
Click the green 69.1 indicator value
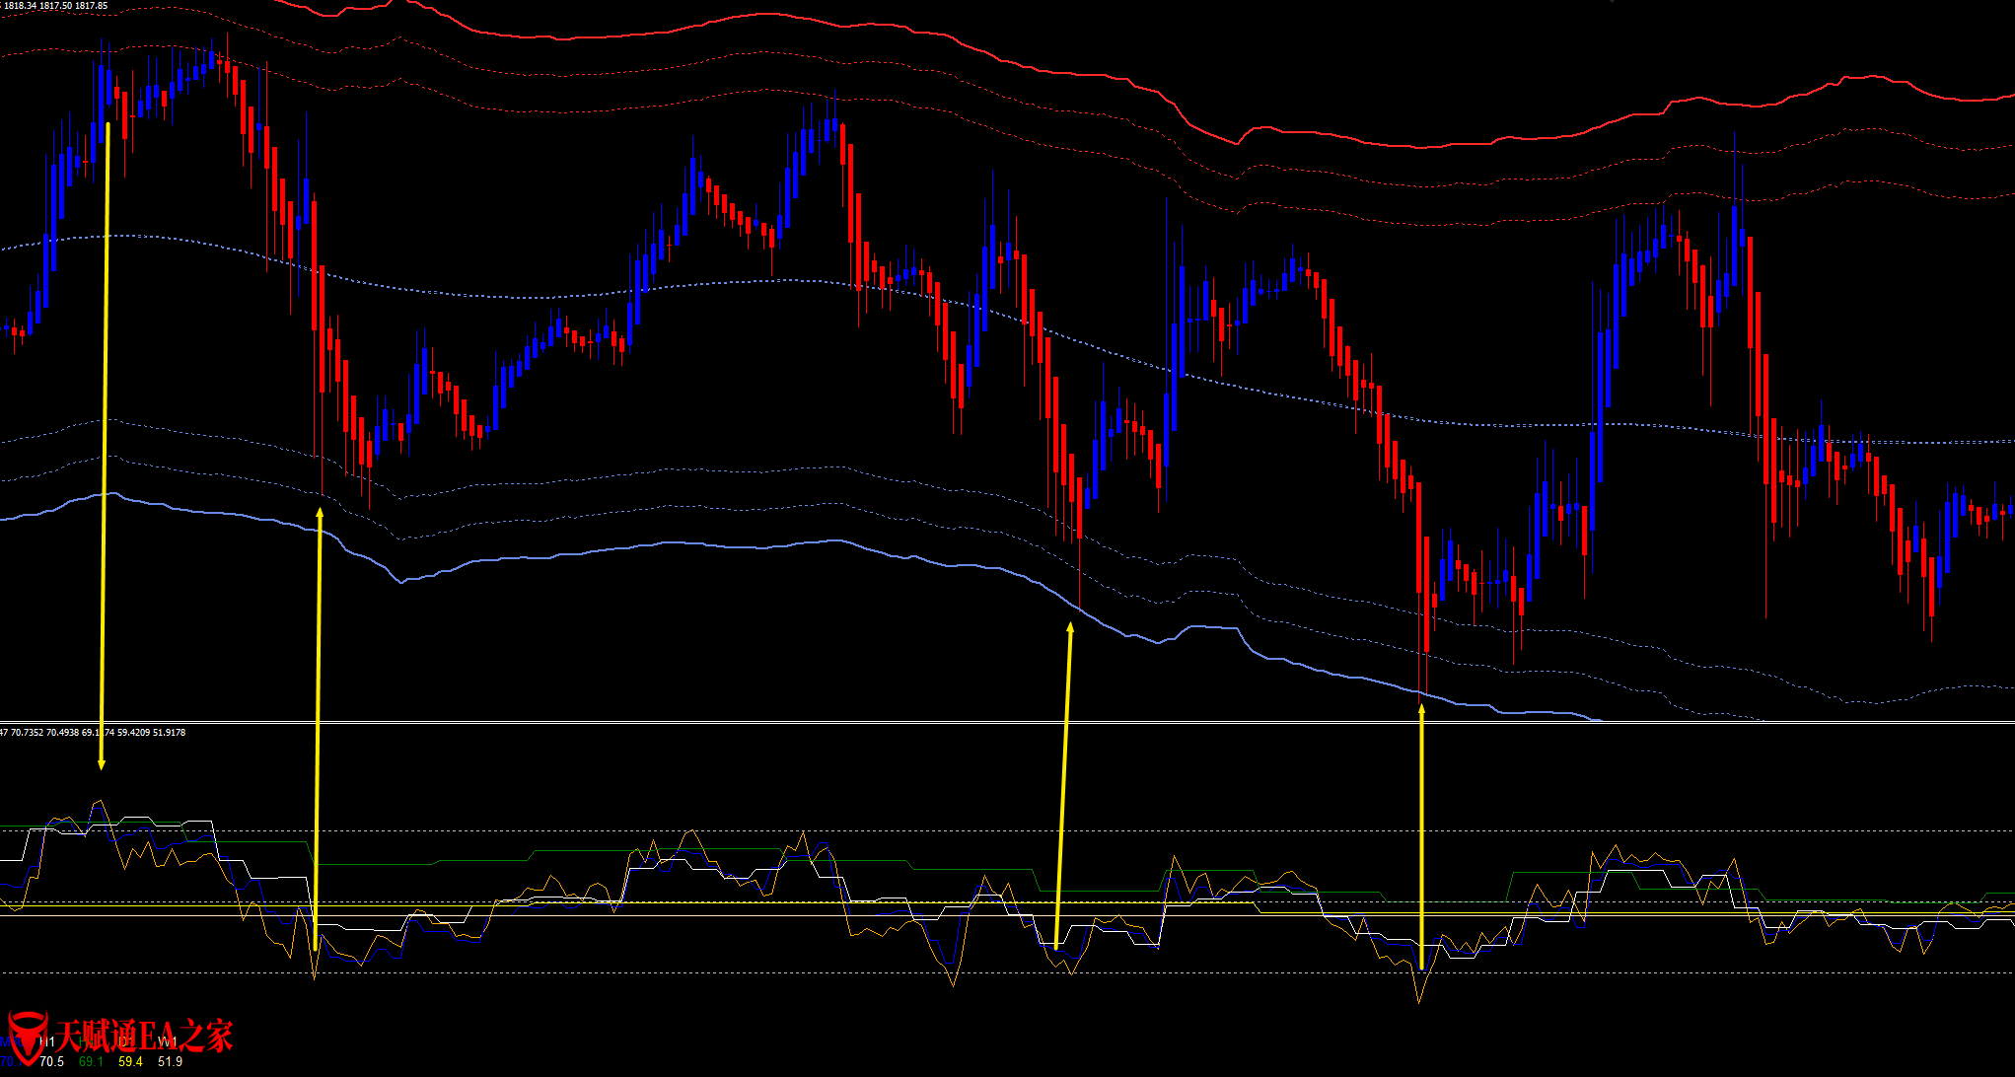pyautogui.click(x=91, y=1062)
